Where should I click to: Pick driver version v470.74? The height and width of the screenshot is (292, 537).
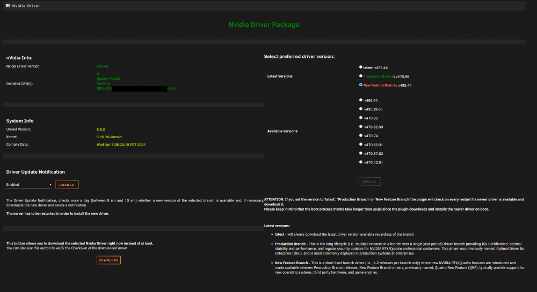click(x=361, y=136)
